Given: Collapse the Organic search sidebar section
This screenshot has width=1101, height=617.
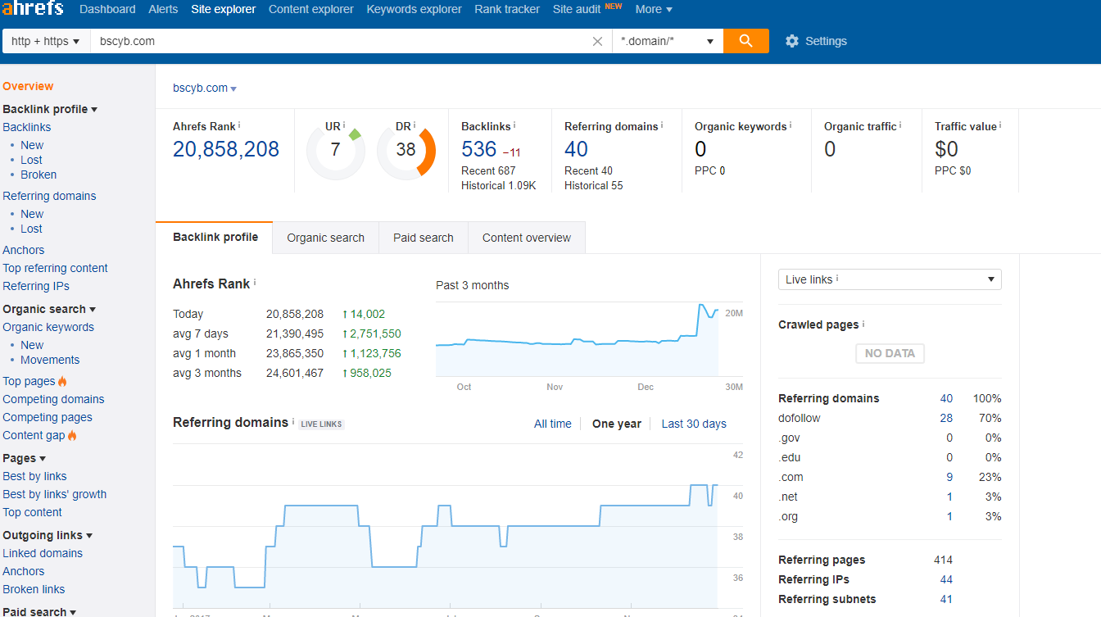Looking at the screenshot, I should coord(49,309).
